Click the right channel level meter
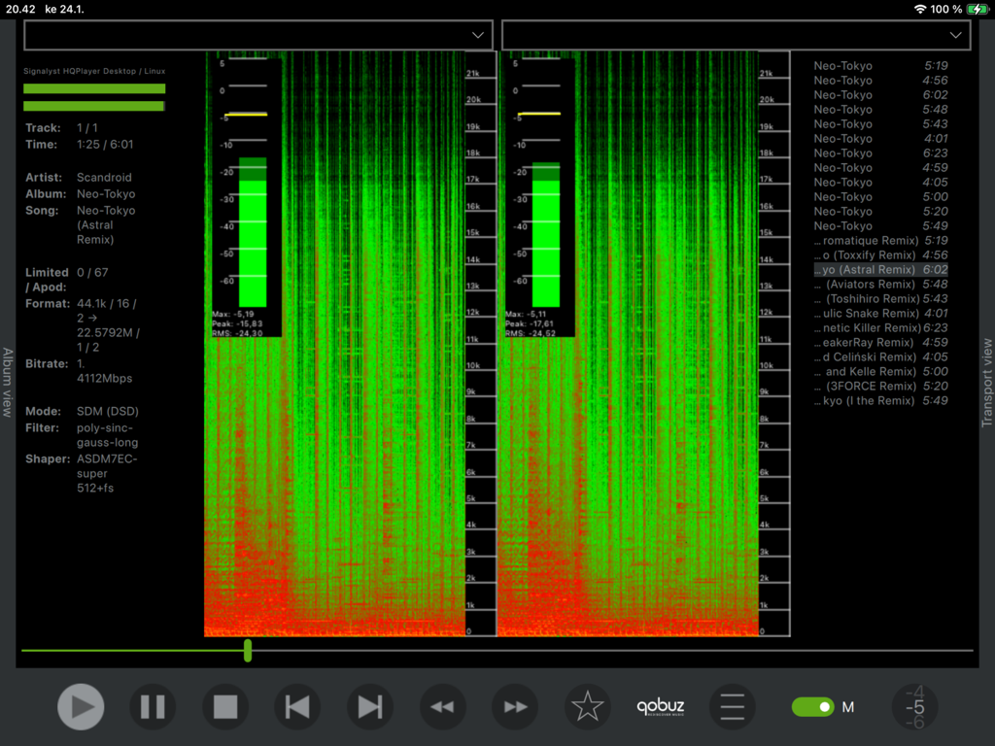995x746 pixels. point(539,197)
